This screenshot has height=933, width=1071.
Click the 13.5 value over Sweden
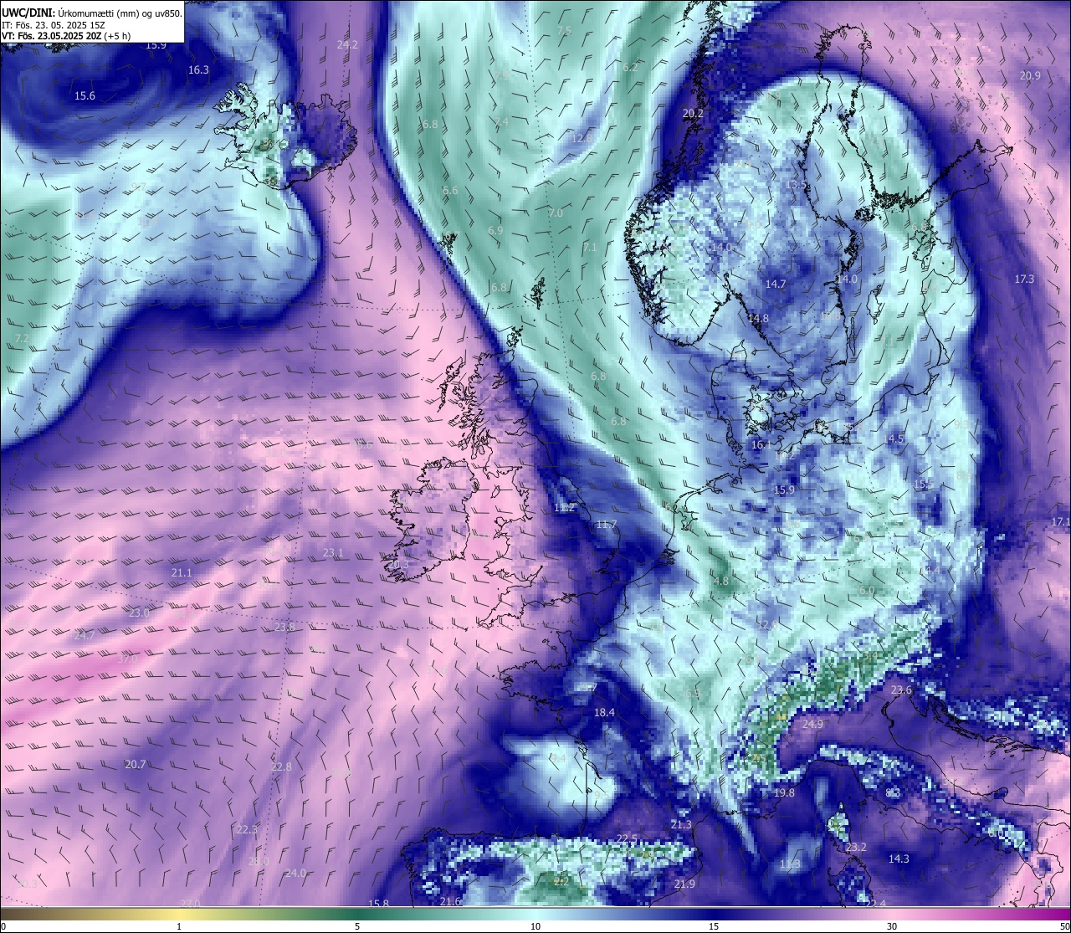(x=796, y=185)
